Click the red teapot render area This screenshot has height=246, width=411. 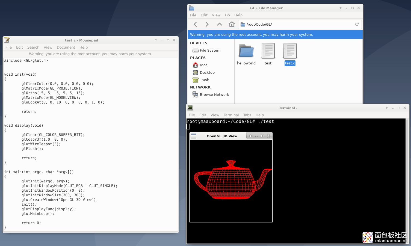click(x=231, y=181)
